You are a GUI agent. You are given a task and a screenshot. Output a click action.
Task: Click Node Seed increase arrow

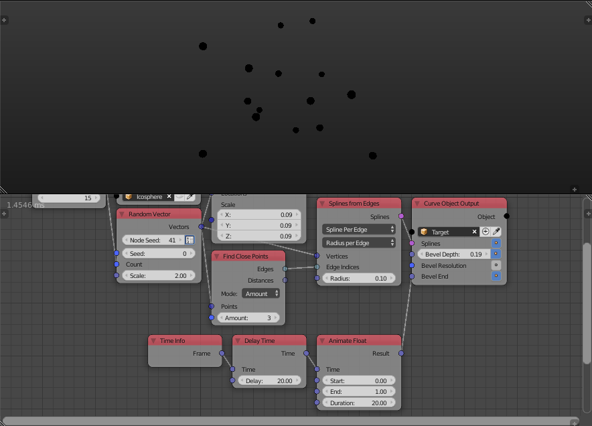tap(181, 240)
